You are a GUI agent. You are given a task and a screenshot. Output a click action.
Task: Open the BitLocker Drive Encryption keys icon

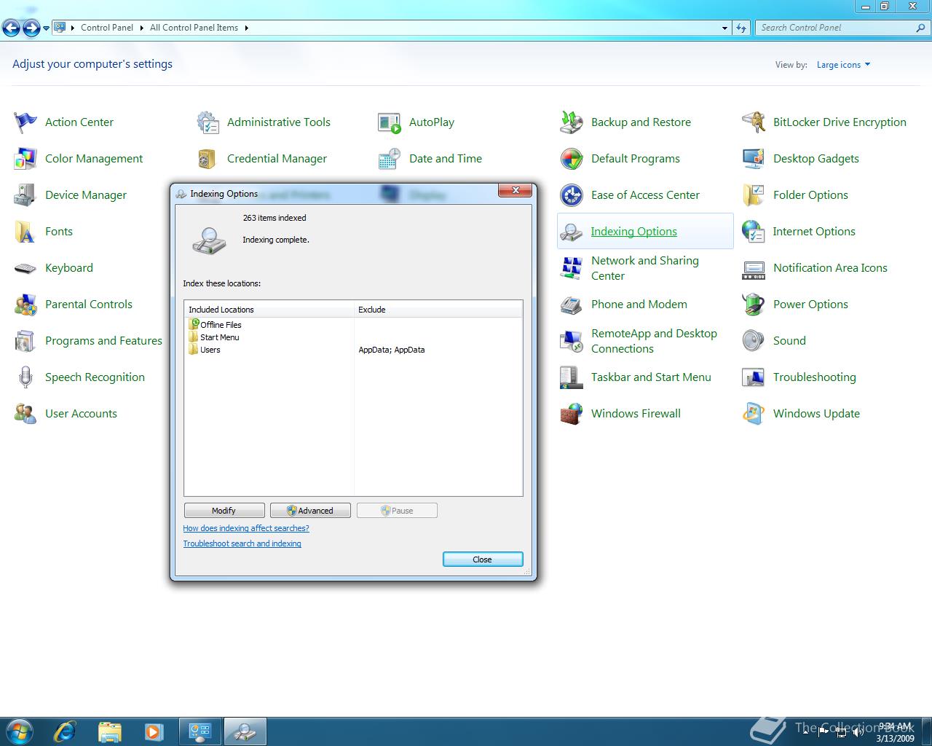(x=754, y=122)
